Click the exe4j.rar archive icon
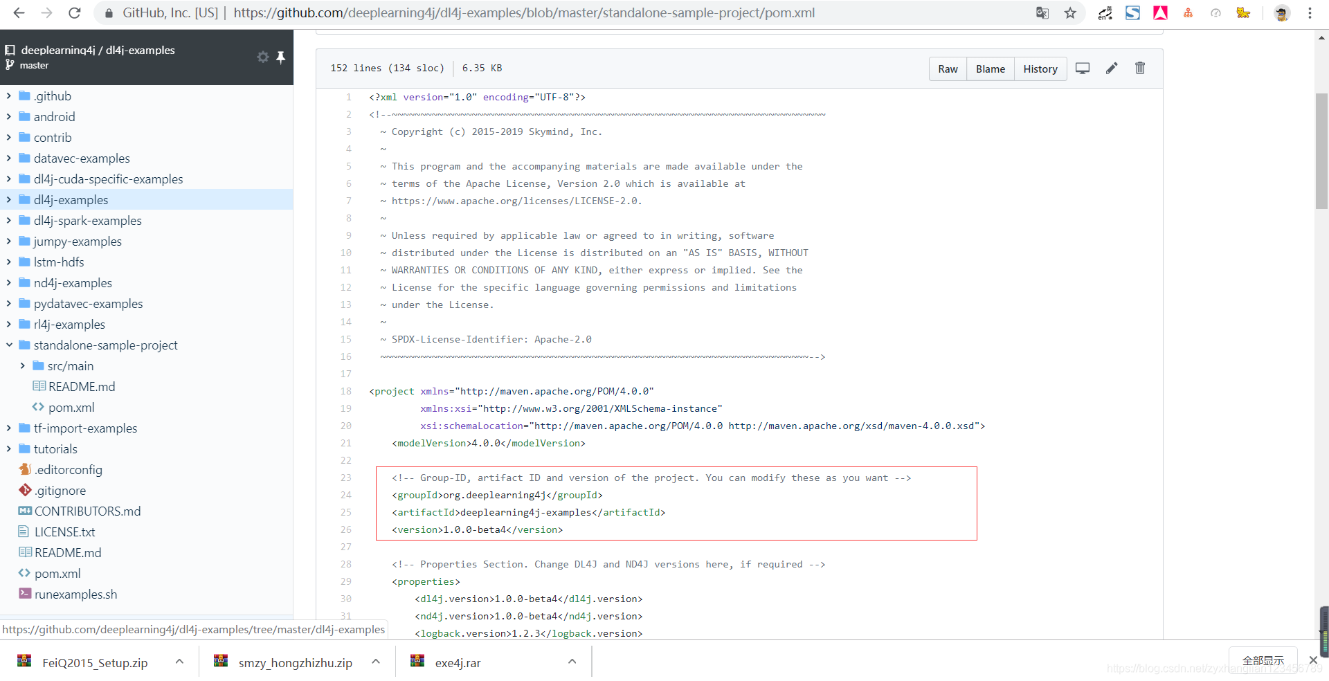Viewport: 1329px width, 681px height. point(417,661)
